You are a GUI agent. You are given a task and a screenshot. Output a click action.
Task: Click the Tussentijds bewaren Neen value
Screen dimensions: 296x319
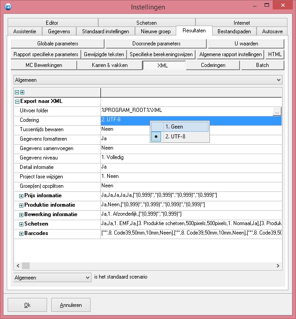[x=191, y=129]
